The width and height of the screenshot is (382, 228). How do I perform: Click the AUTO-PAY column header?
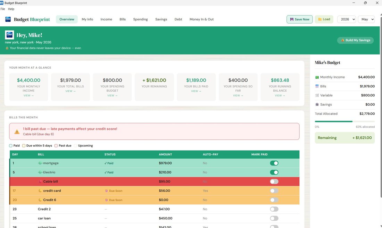[x=210, y=154]
